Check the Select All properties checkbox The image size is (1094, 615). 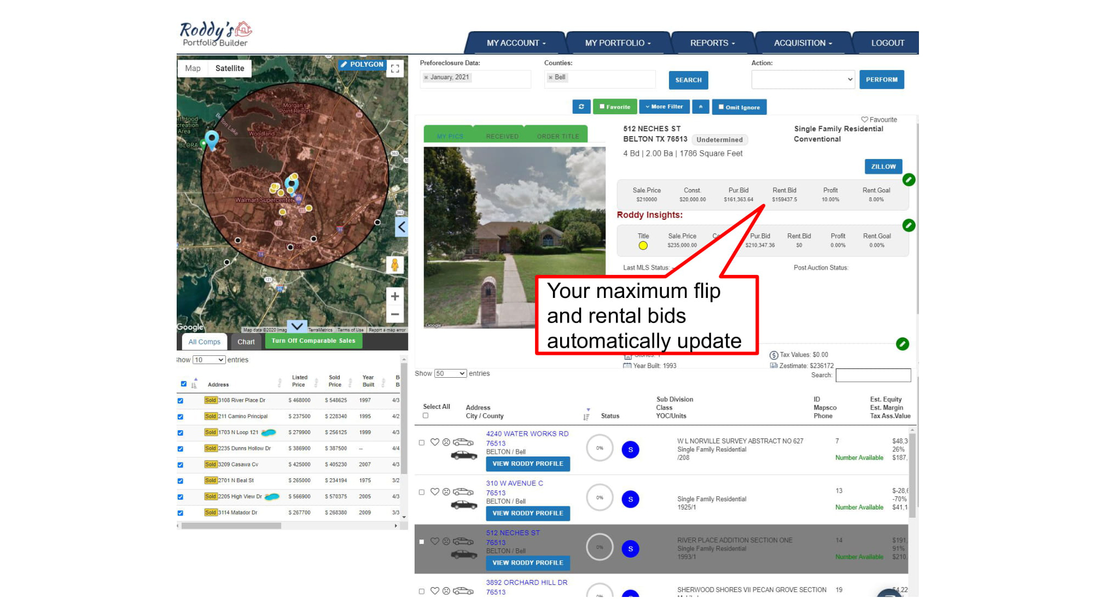[426, 415]
